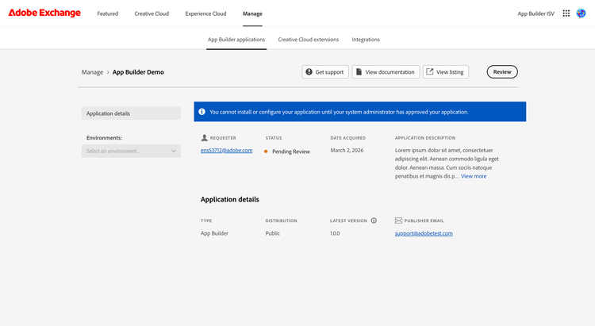
Task: Click the Review button
Action: point(502,71)
